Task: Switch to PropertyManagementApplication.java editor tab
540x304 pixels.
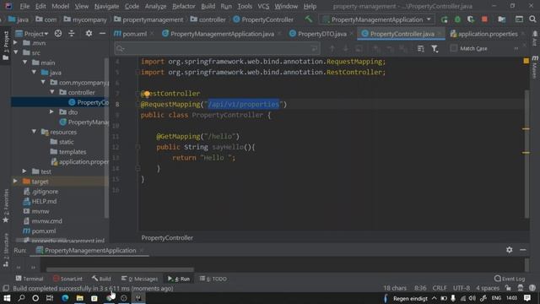Action: coord(221,34)
